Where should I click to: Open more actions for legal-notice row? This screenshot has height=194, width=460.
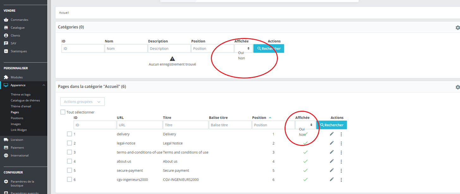[341, 143]
